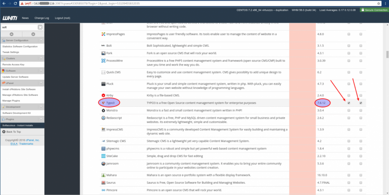Open the EULA link
389x195 pixels.
click(x=14, y=144)
